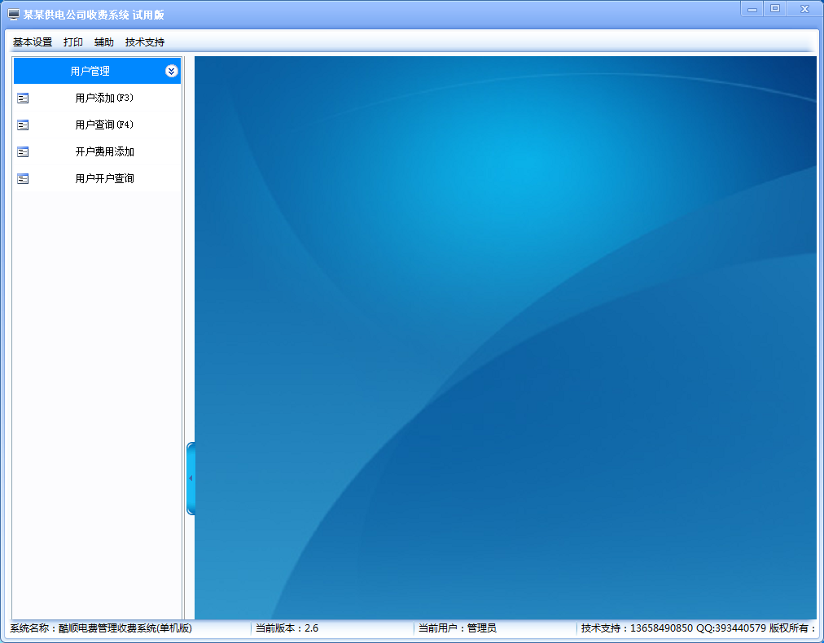Click the 技术支持 phone and QQ status text
Screen dimensions: 824x643
(673, 628)
